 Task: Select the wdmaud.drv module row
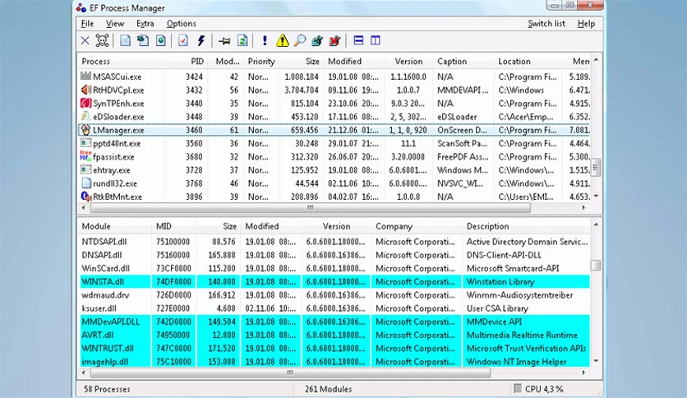tap(334, 295)
